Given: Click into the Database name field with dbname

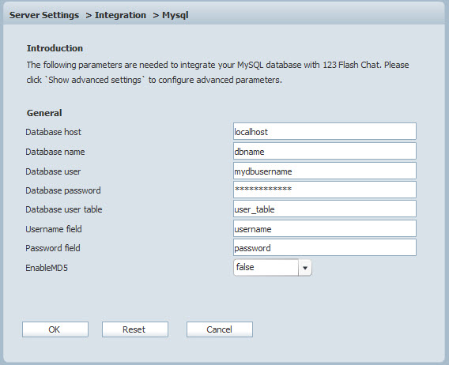Looking at the screenshot, I should (x=325, y=151).
